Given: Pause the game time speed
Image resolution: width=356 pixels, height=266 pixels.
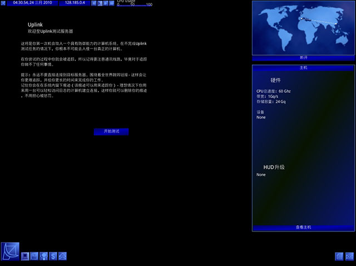Looking at the screenshot, I should click(94, 3).
